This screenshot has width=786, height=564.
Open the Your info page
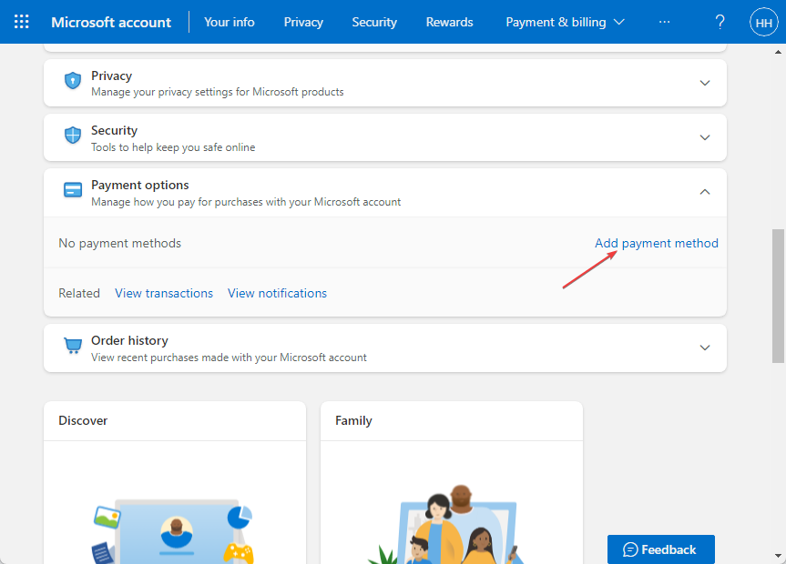[229, 21]
